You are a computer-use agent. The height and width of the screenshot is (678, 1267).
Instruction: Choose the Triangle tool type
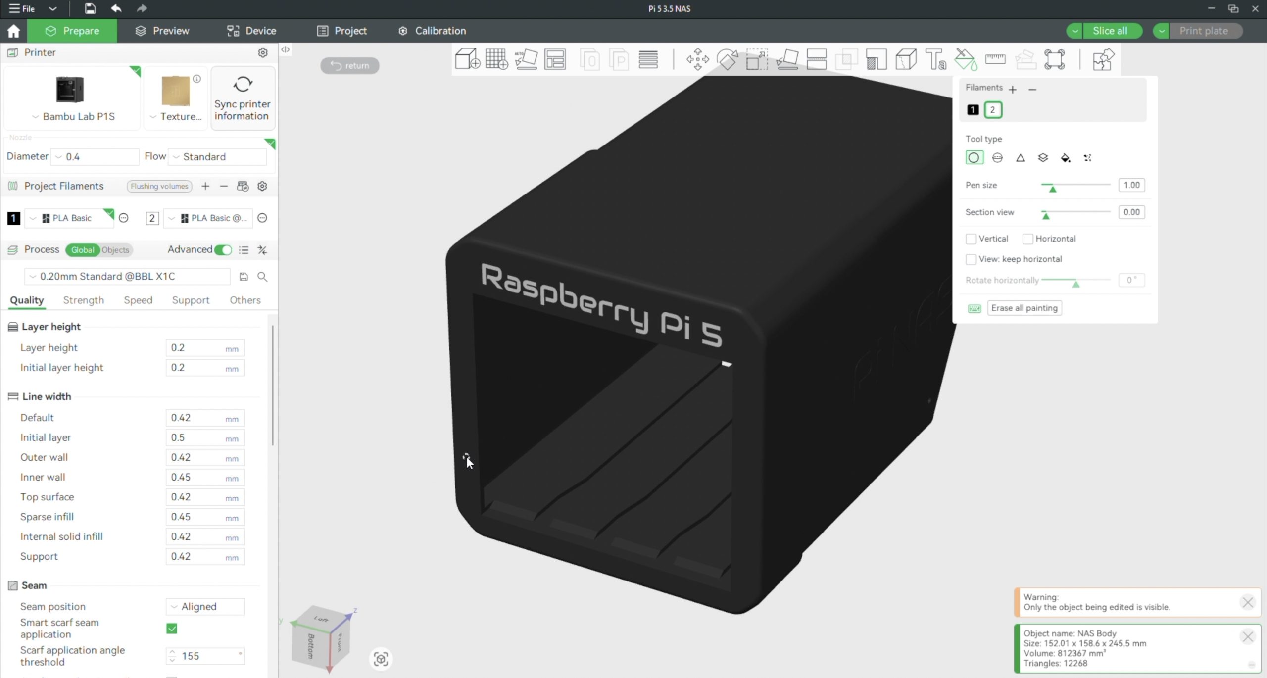(x=1020, y=158)
